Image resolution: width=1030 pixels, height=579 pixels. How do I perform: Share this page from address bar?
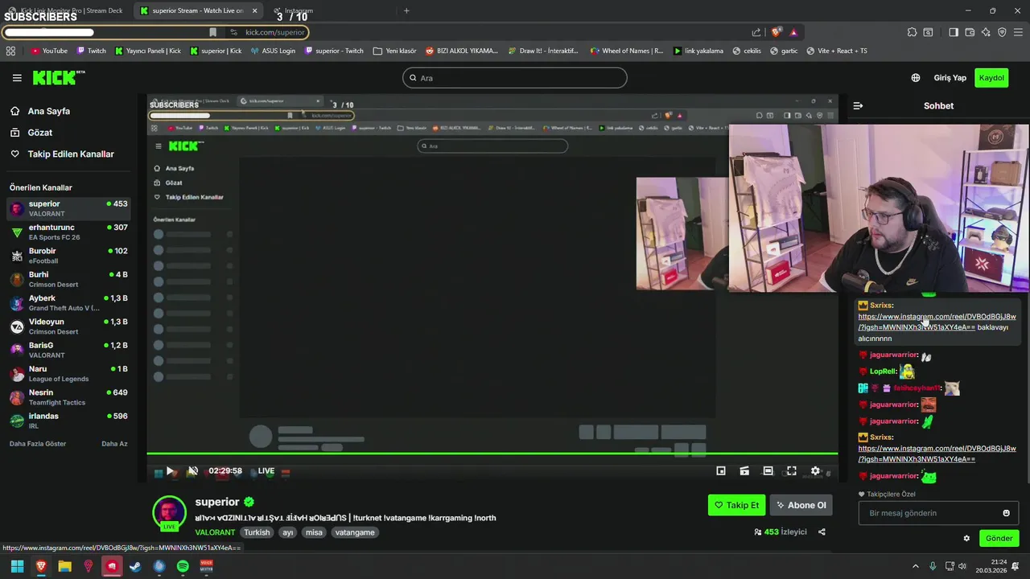point(756,32)
